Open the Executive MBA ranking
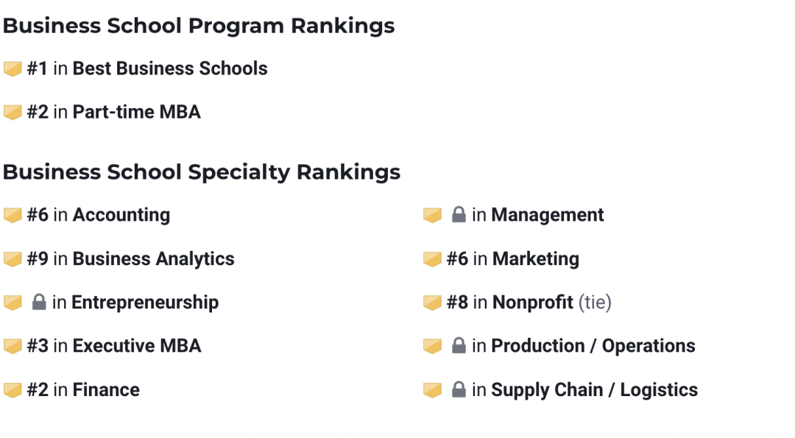Viewport: 795px width, 438px height. tap(136, 346)
